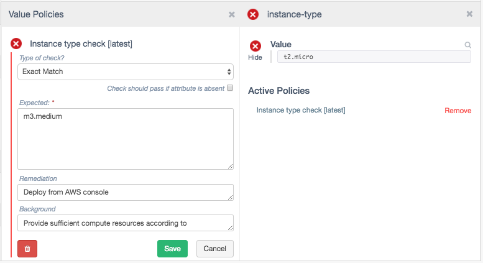Click the red failure icon above Hide
This screenshot has width=483, height=263.
255,46
